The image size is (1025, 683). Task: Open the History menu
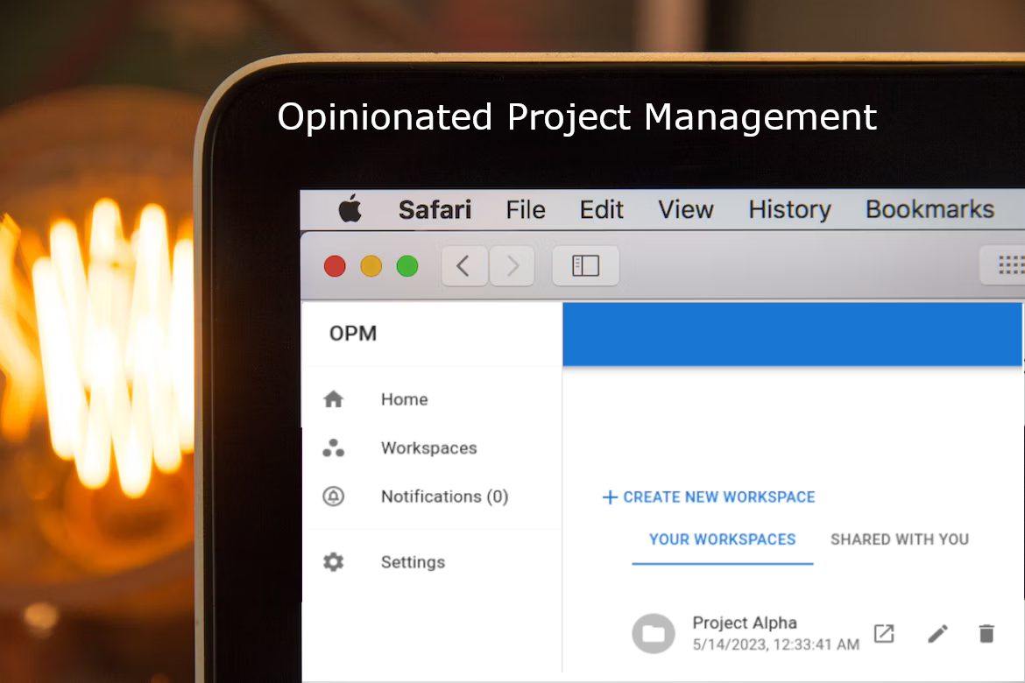tap(789, 210)
